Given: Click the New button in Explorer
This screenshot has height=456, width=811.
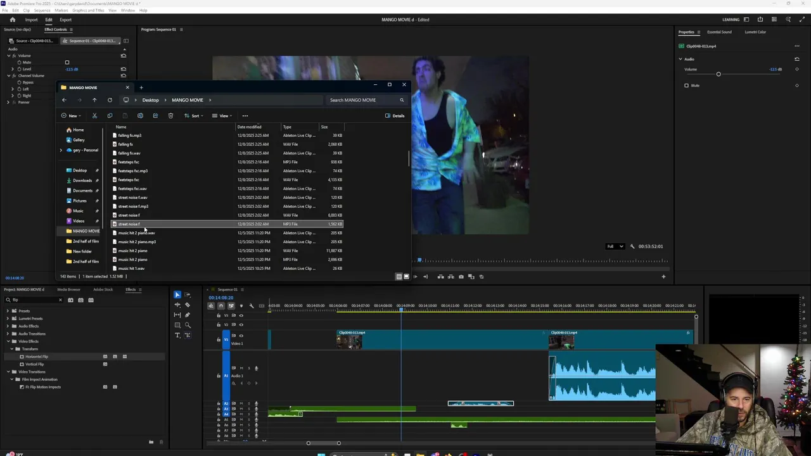Looking at the screenshot, I should coord(72,116).
